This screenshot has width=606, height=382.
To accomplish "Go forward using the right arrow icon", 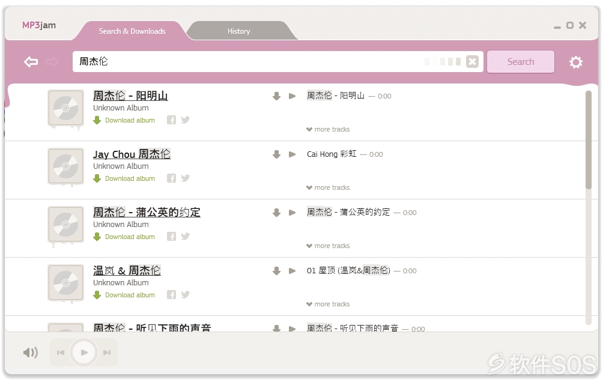I will [x=52, y=62].
